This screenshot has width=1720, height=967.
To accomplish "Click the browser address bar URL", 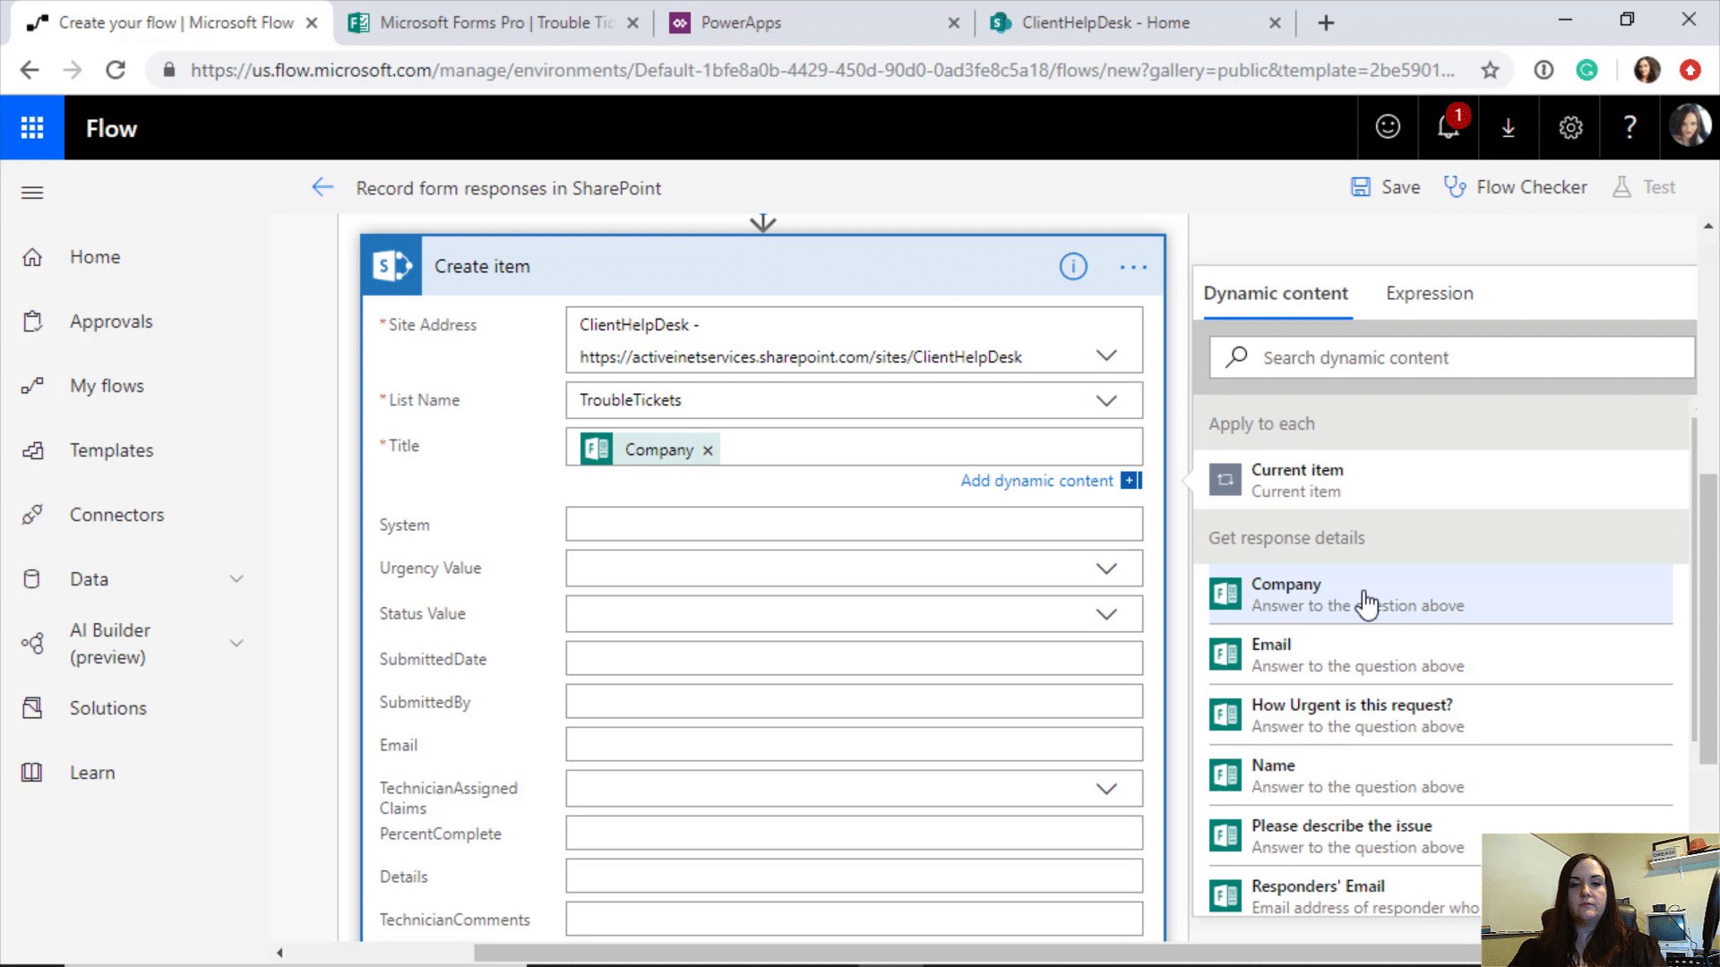I will click(x=821, y=70).
